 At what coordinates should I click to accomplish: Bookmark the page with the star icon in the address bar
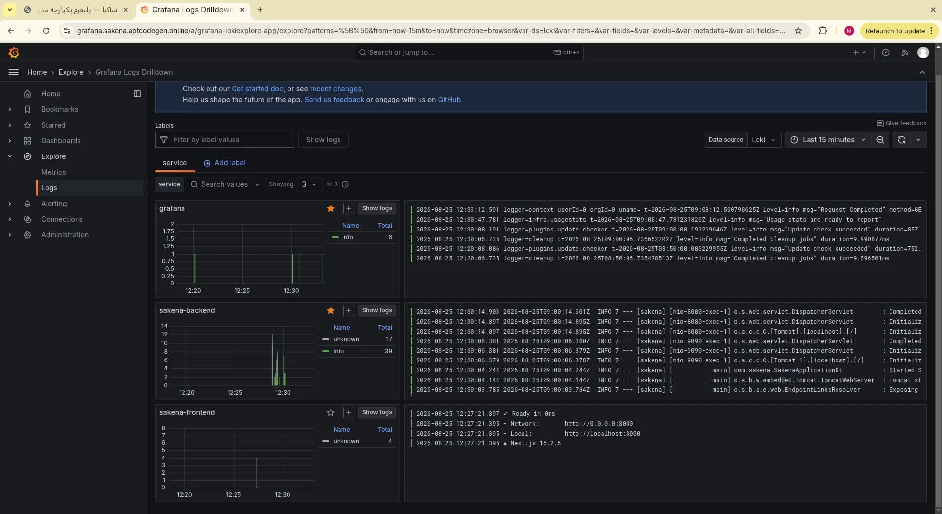point(798,31)
